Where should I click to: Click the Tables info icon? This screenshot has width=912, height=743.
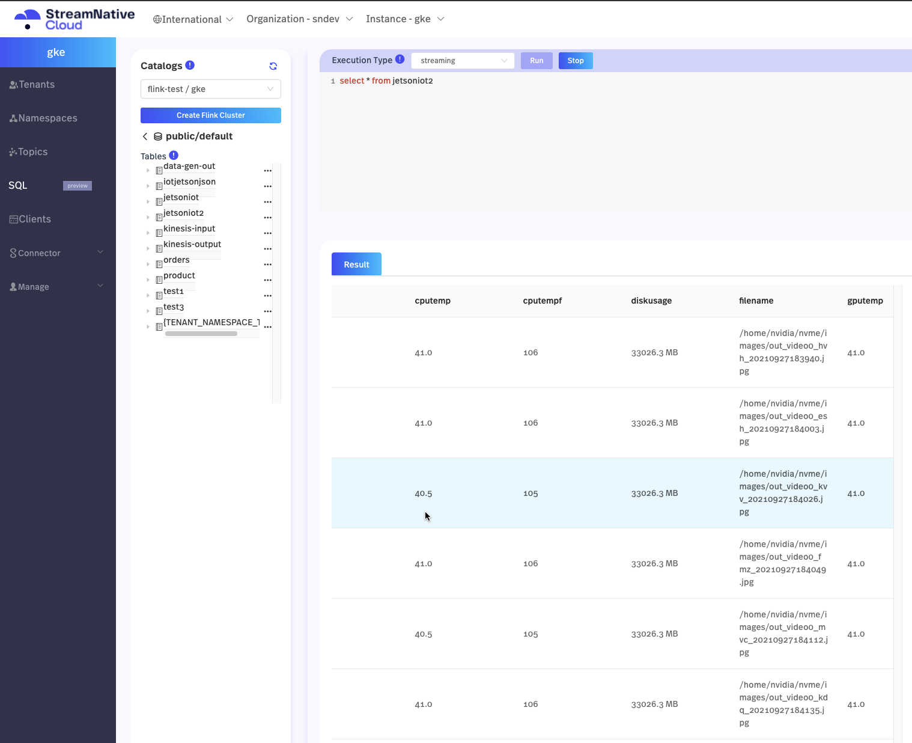coord(174,156)
